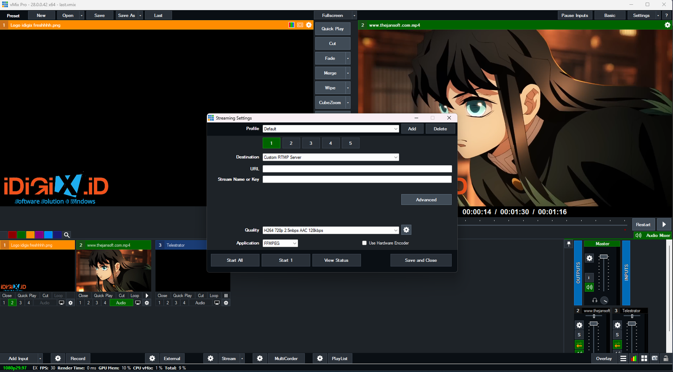Image resolution: width=673 pixels, height=372 pixels.
Task: Toggle overlay 2 on Logo input tile
Action: point(12,303)
